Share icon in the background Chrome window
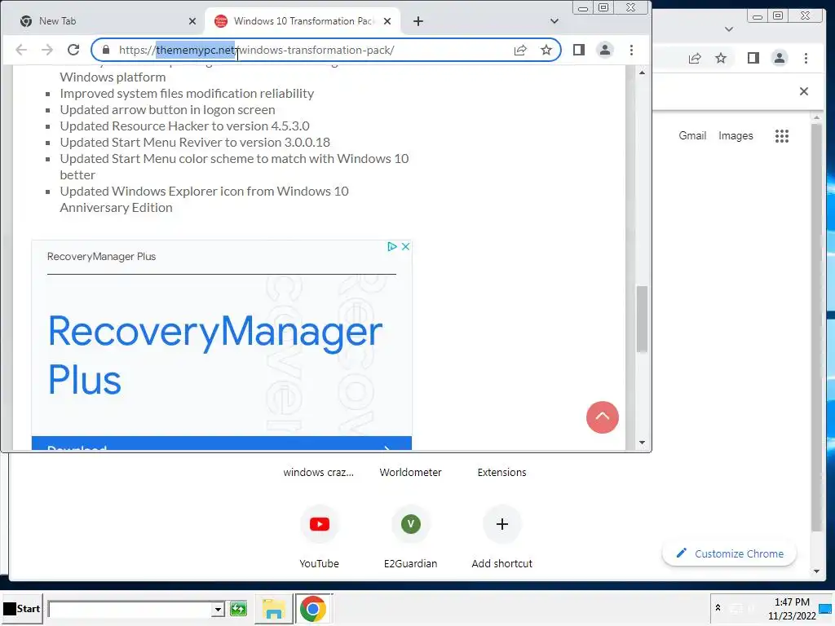Screen dimensions: 835x626 coord(695,59)
